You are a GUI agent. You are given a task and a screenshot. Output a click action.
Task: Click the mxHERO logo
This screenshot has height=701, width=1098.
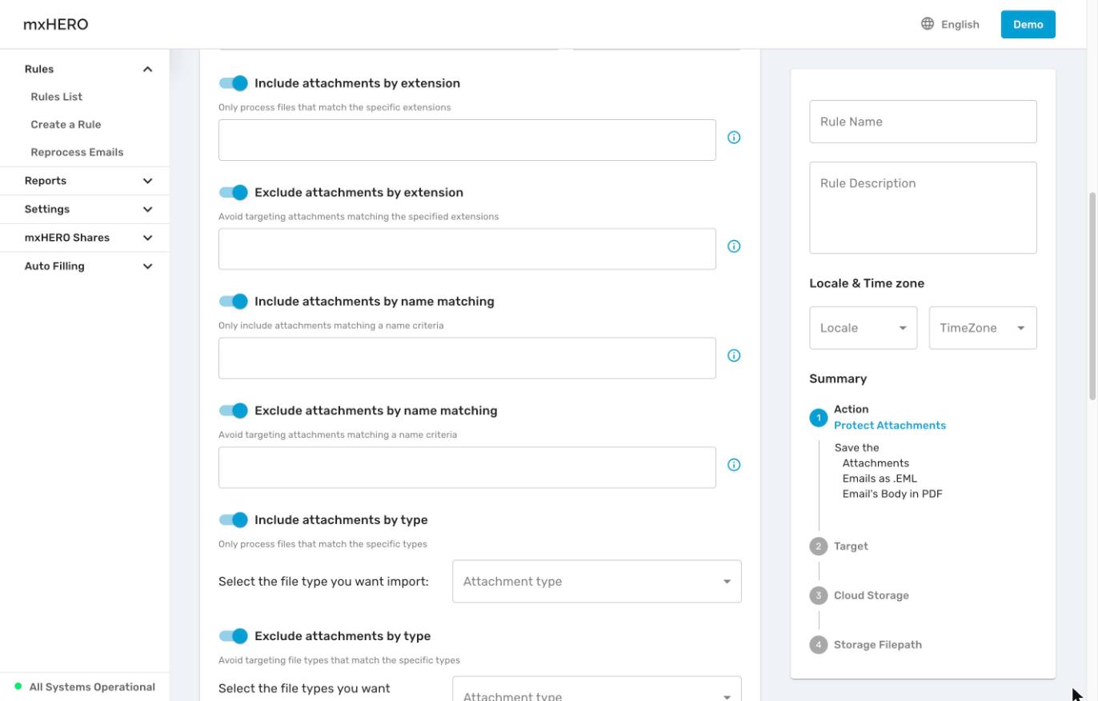(56, 24)
